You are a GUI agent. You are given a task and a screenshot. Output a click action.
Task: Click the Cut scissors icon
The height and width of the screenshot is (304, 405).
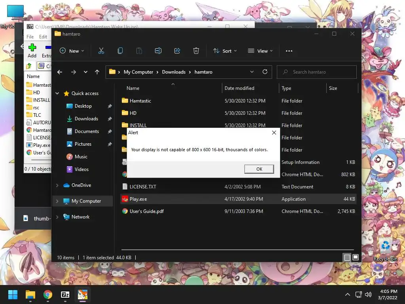coord(101,51)
